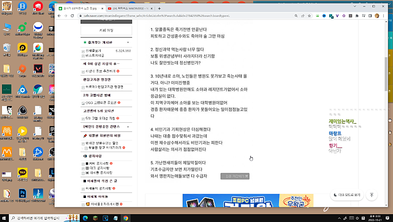Open the Chrome Extensions puzzle-piece icon
Image resolution: width=393 pixels, height=222 pixels.
coord(357,16)
